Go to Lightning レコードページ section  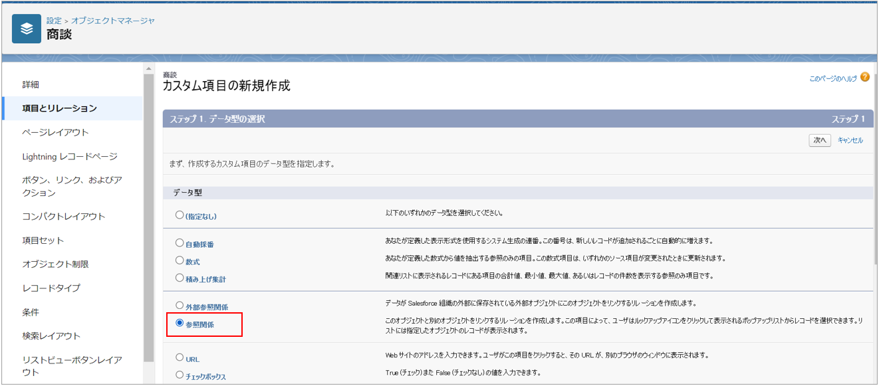tap(70, 156)
